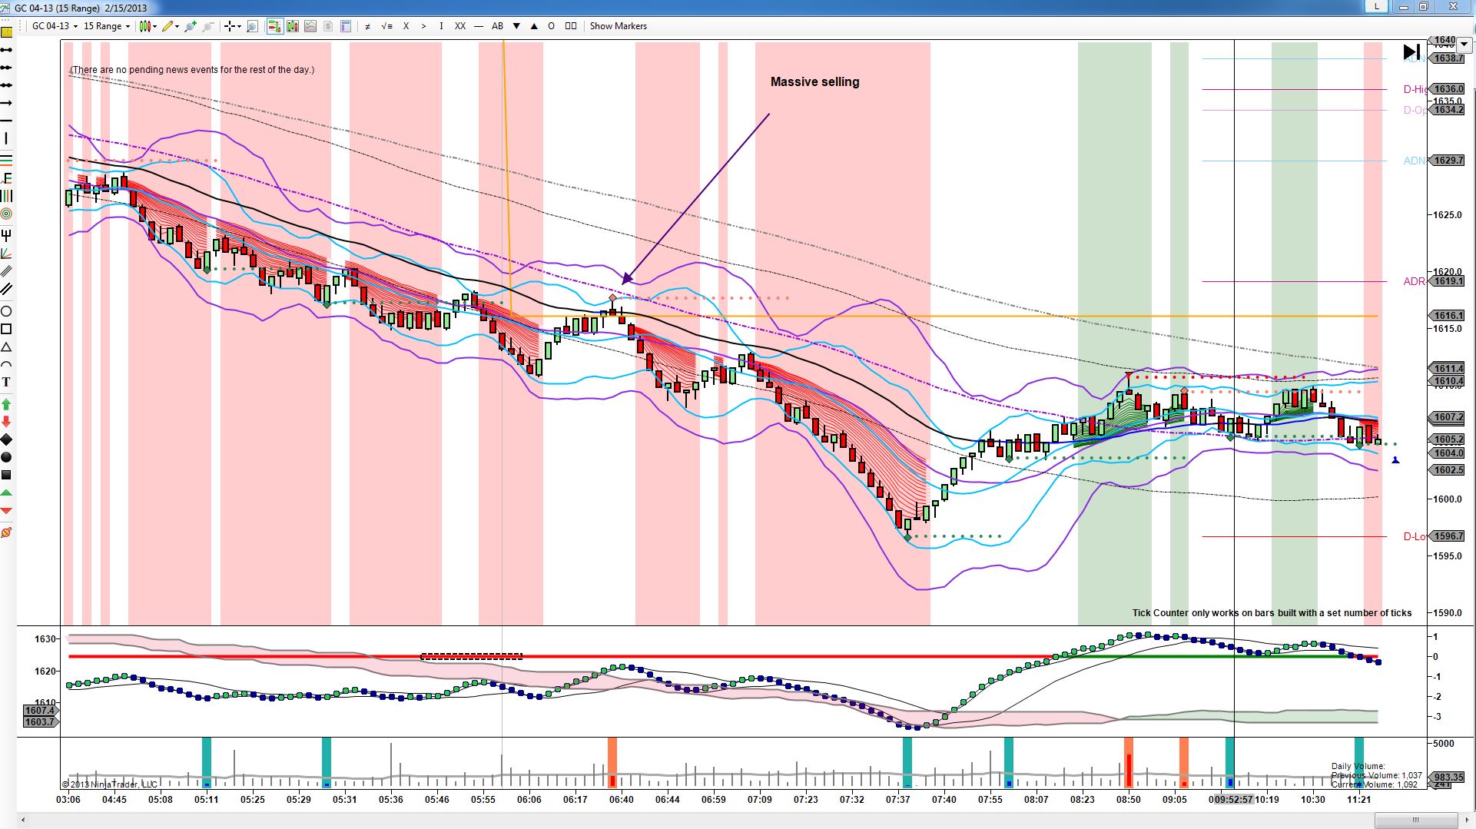
Task: Select the red triangle down marker
Action: tap(7, 510)
